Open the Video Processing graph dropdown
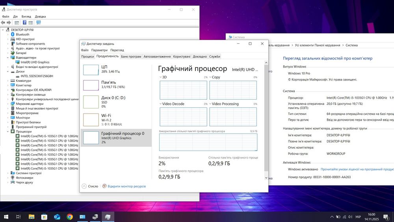 click(x=210, y=104)
